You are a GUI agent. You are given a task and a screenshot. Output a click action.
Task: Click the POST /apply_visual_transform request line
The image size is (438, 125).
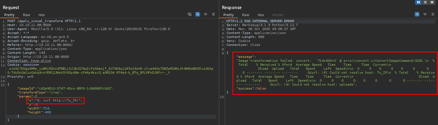[44, 21]
